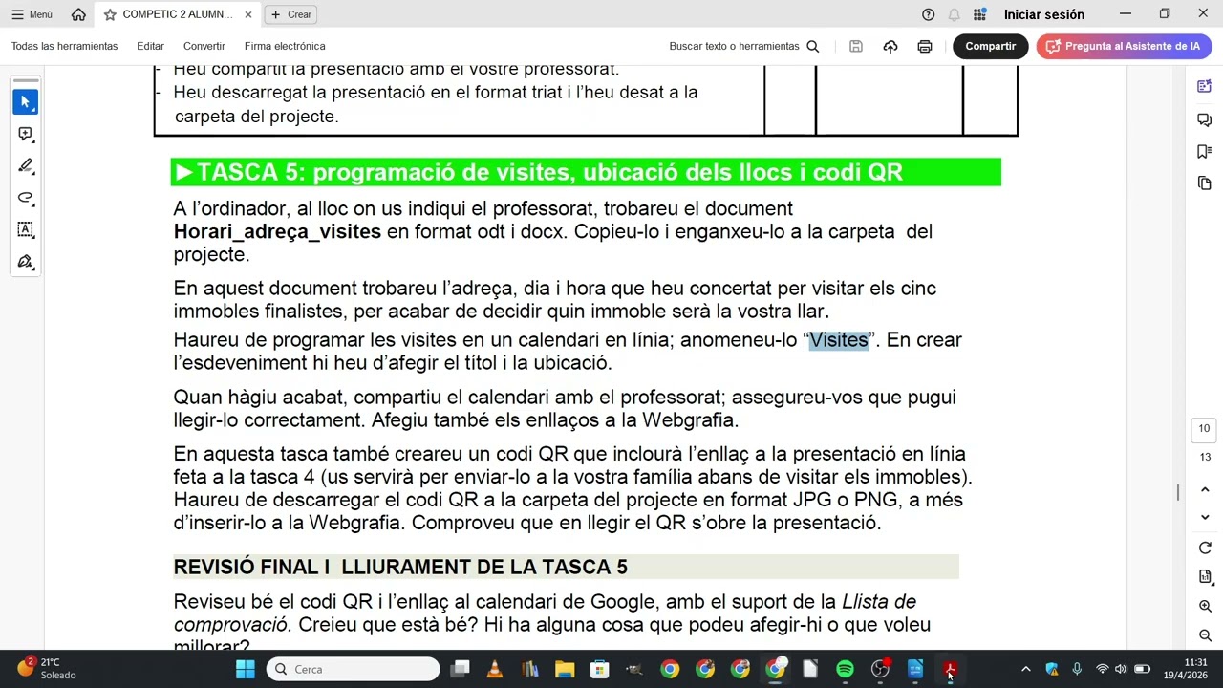
Task: Zoom out with the magnifier minus
Action: tap(1205, 636)
